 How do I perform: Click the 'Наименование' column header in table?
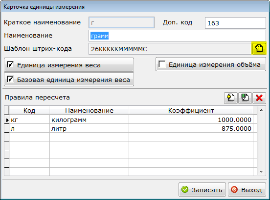tap(89, 110)
